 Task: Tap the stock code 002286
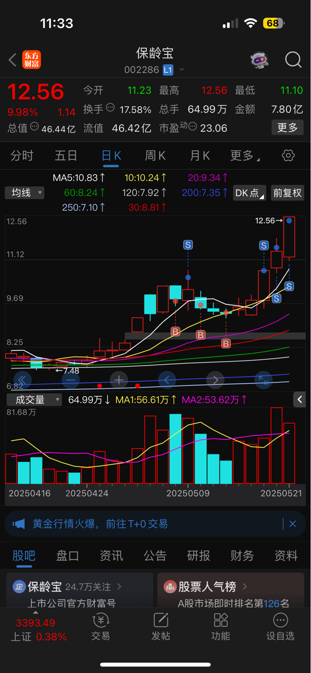[x=142, y=70]
